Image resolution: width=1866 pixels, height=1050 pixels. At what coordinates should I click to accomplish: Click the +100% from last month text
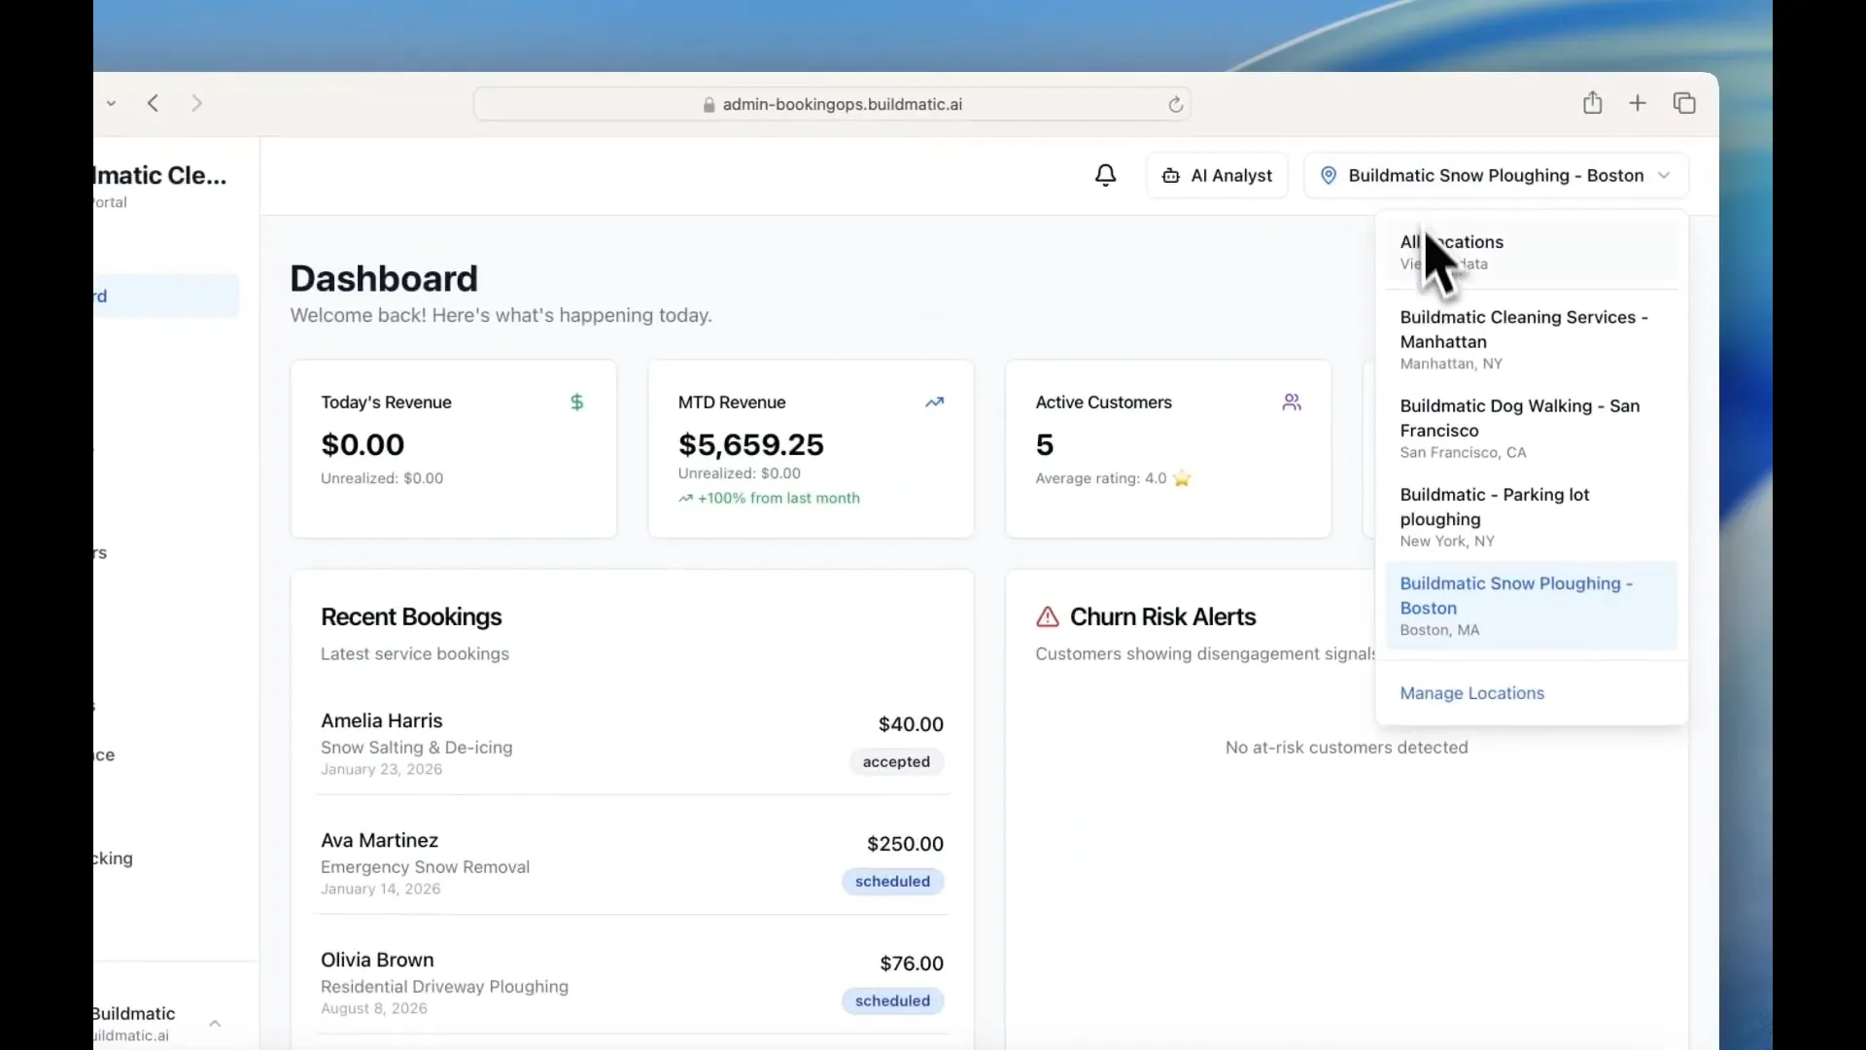(778, 498)
